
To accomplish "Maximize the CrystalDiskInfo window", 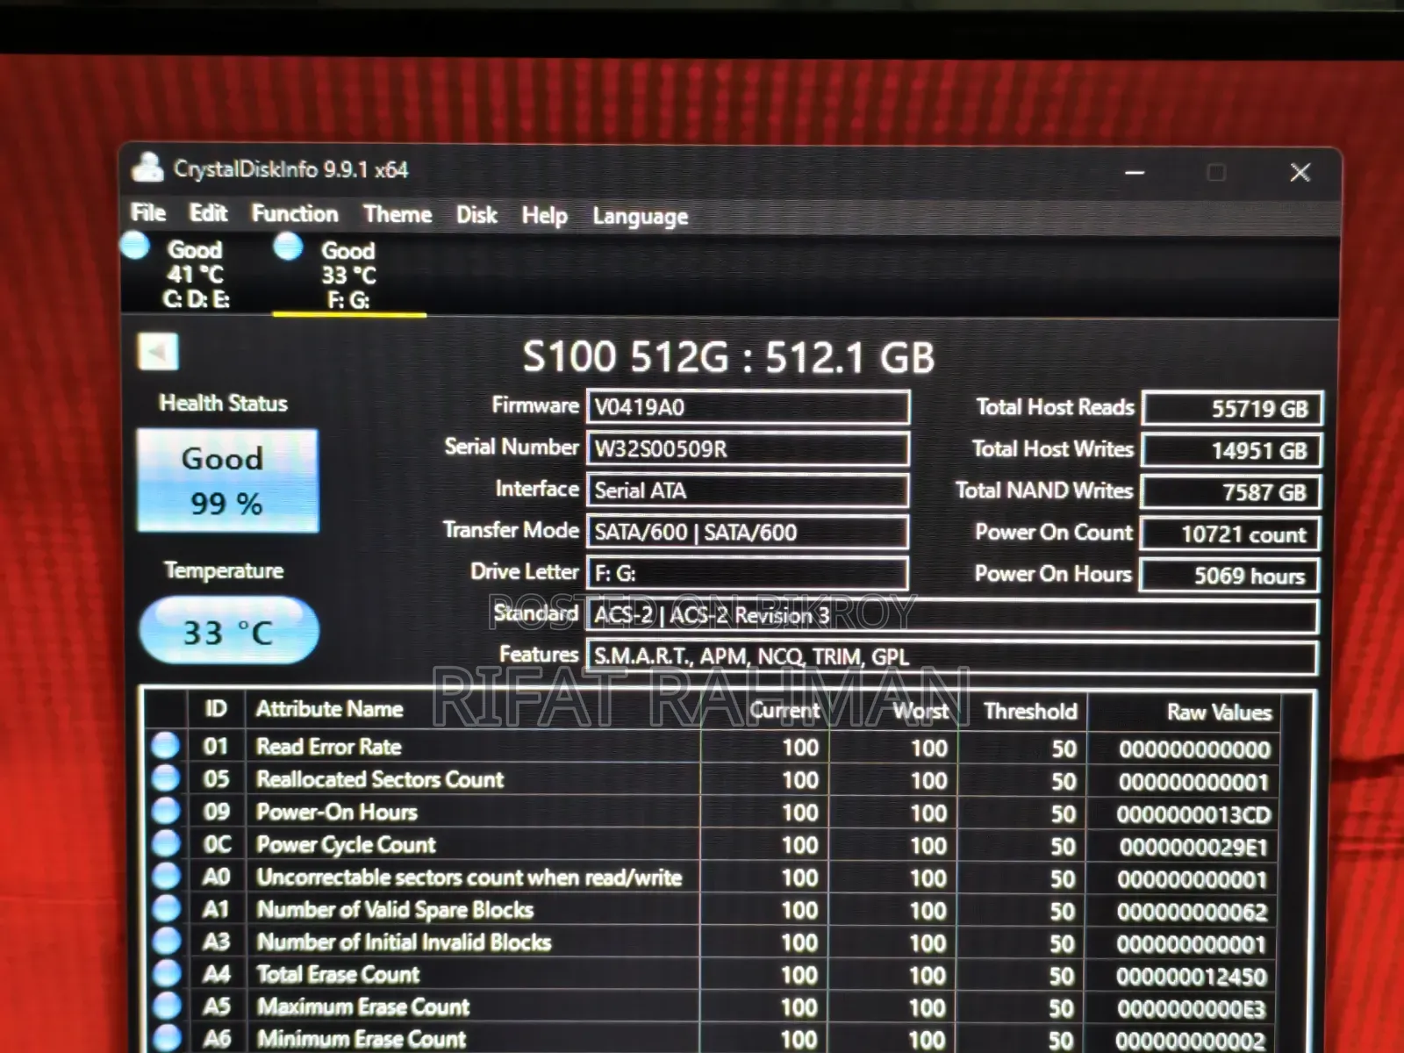I will (1216, 172).
